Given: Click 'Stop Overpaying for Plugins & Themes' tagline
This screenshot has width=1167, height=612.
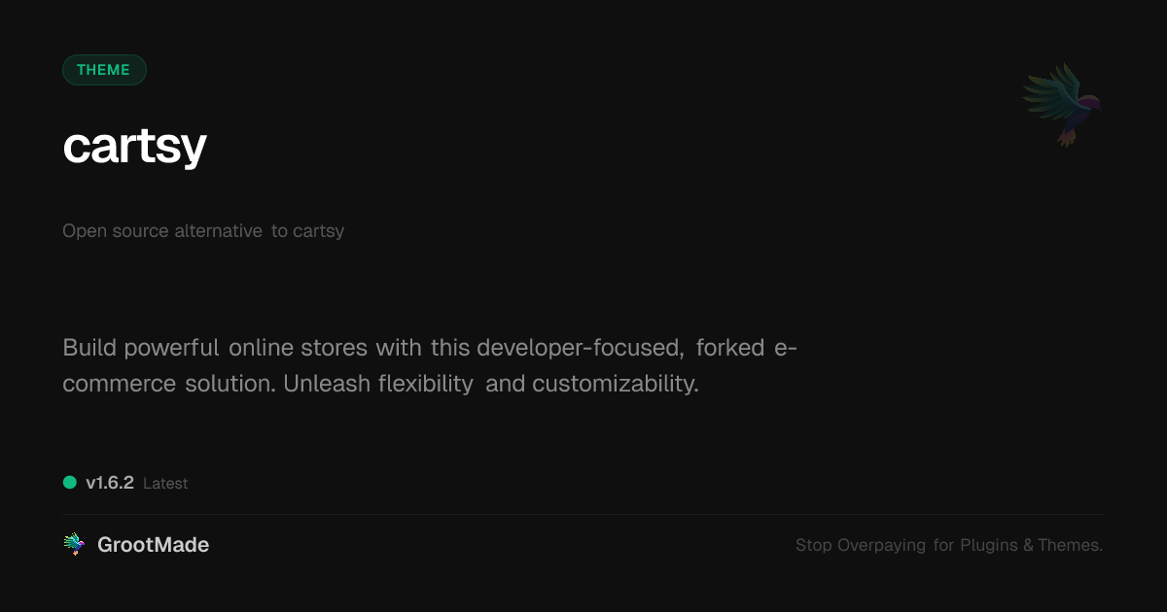Looking at the screenshot, I should [x=948, y=545].
